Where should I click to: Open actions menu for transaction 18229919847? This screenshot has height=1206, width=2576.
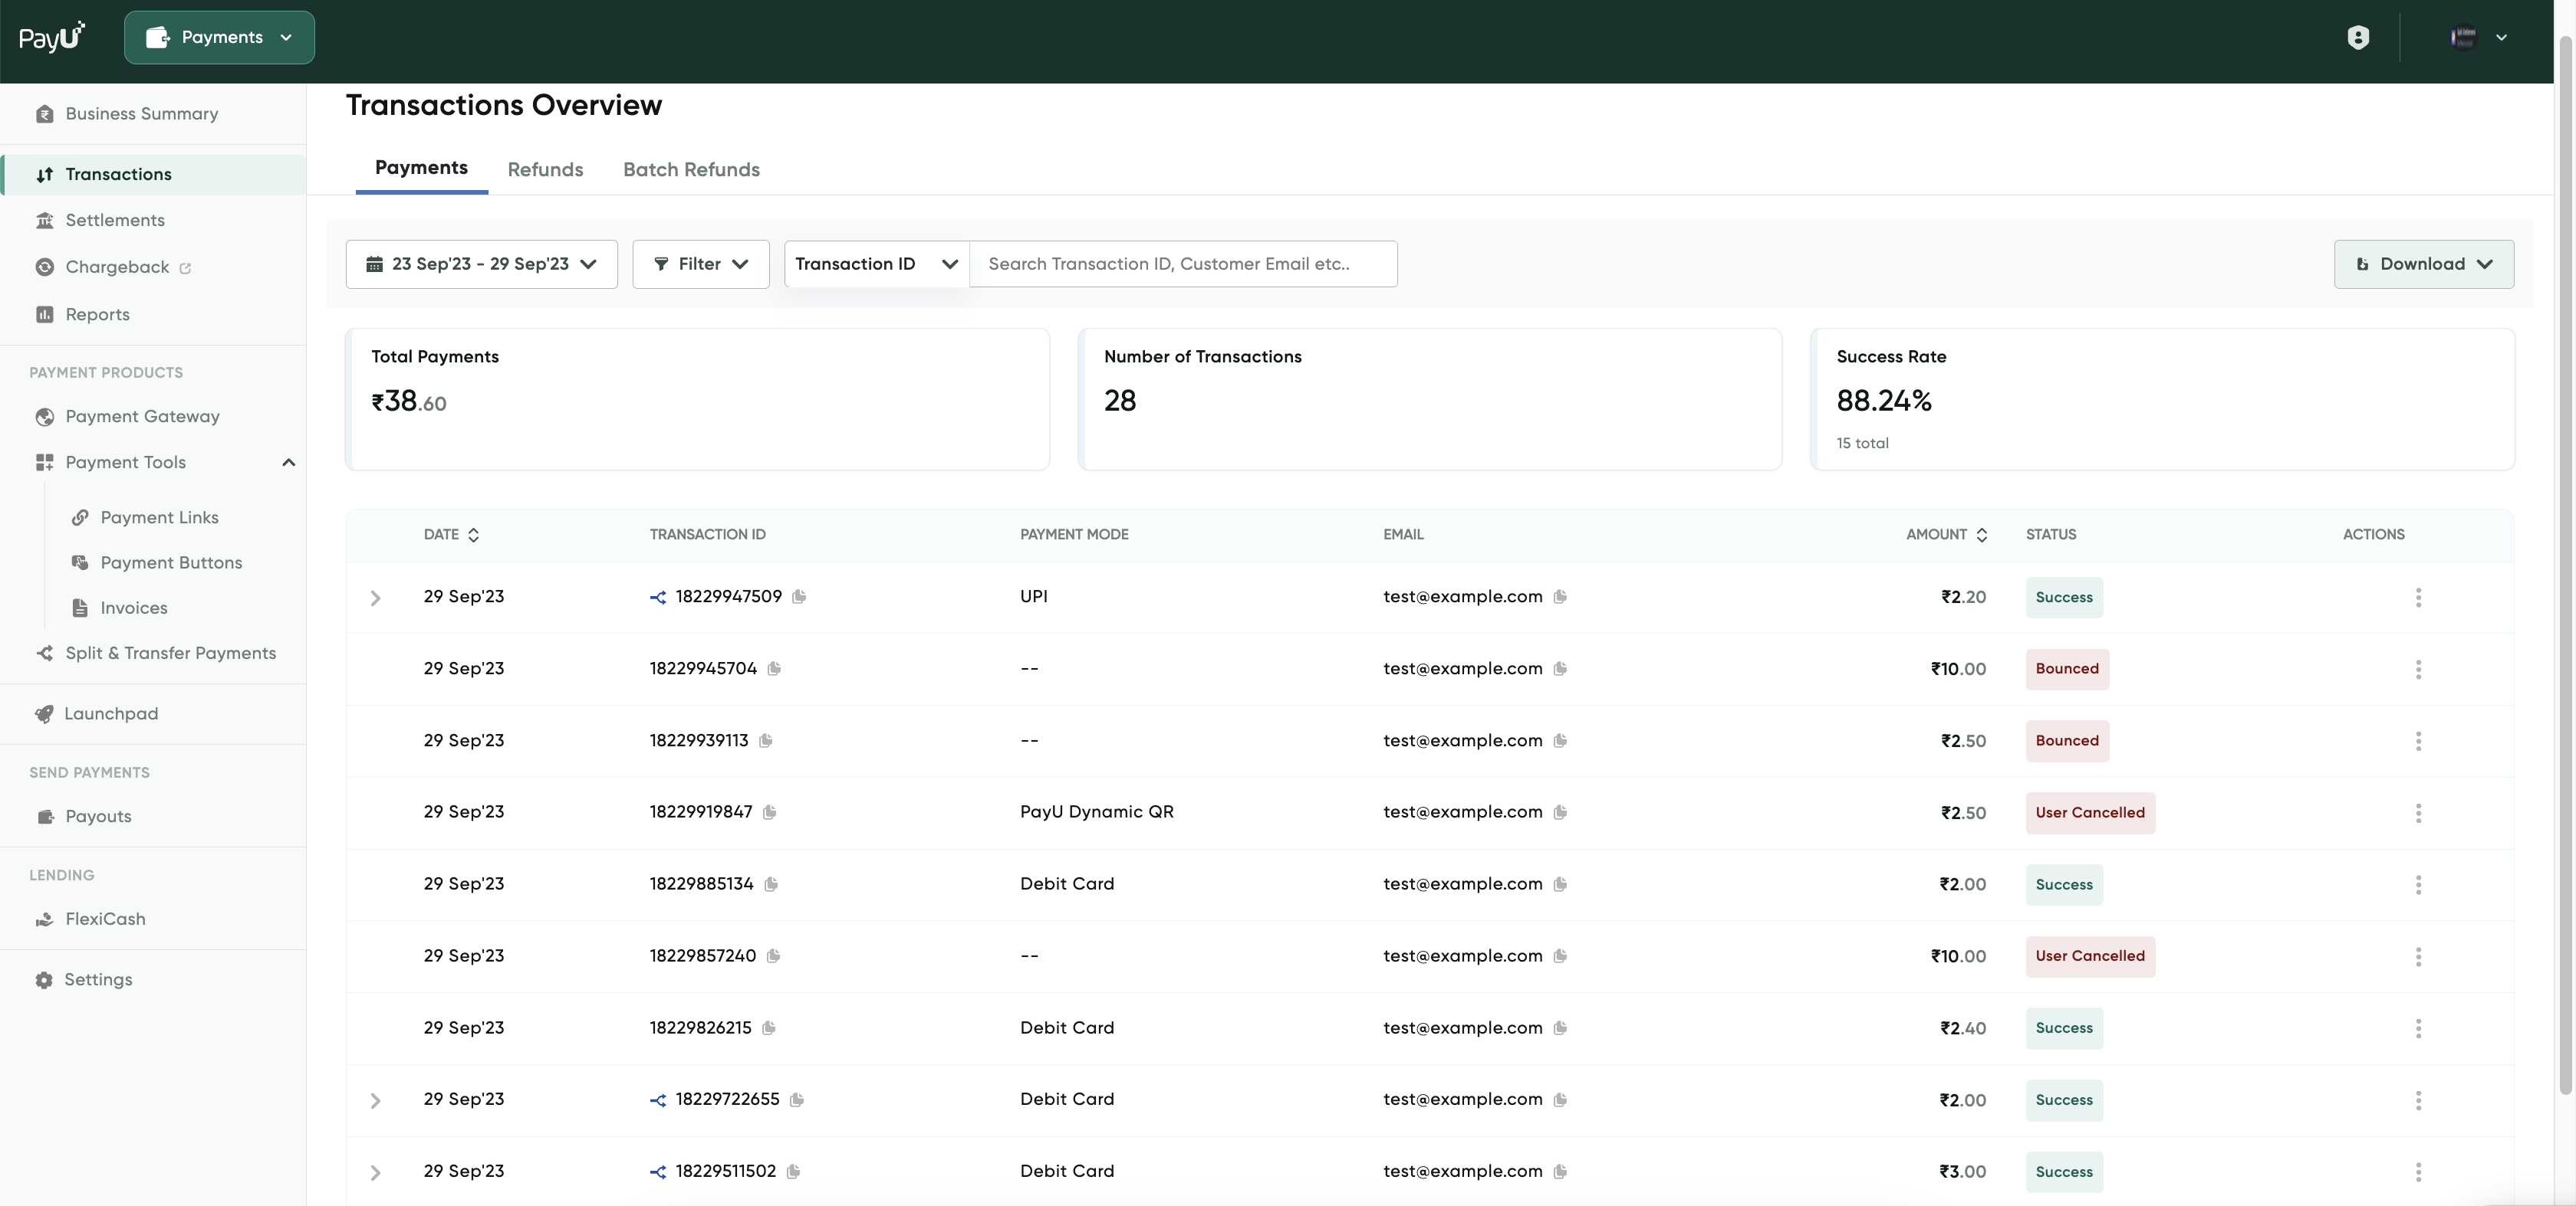(2418, 812)
